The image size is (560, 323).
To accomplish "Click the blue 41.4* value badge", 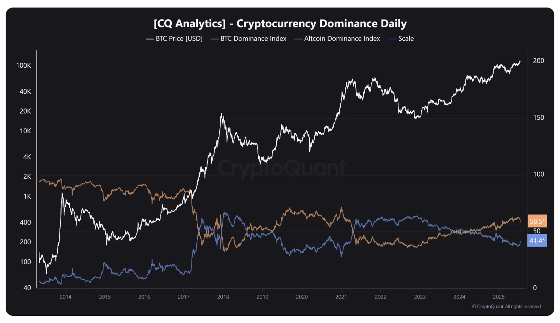I will 537,241.
